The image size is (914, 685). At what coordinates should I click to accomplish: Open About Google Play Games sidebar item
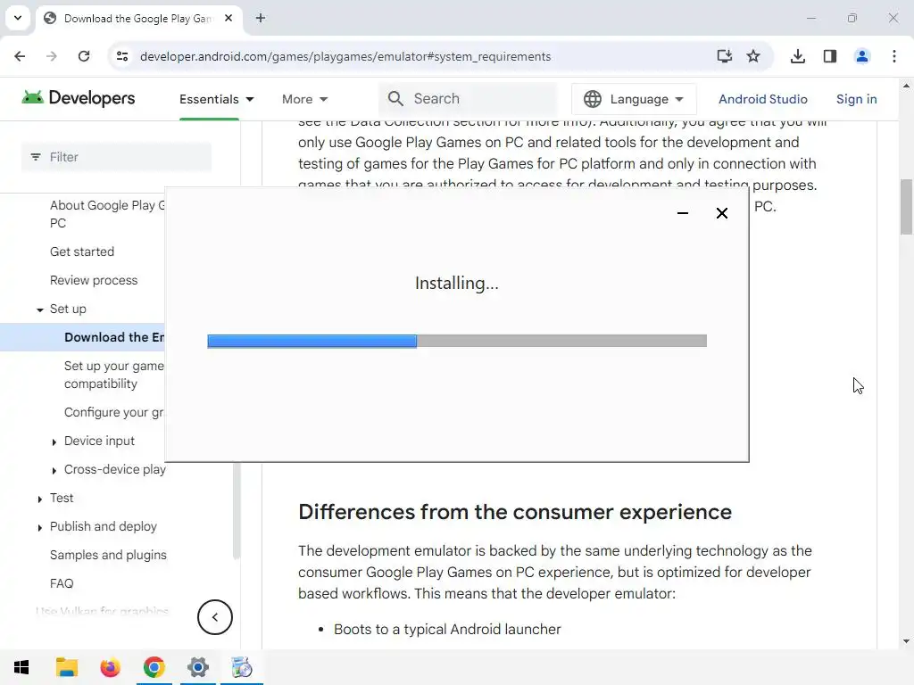107,214
